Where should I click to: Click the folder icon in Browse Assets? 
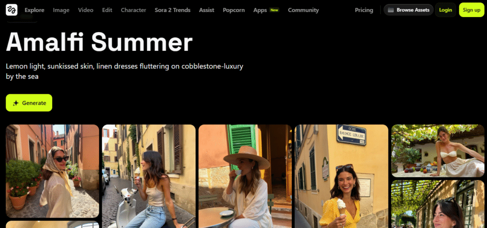point(391,10)
